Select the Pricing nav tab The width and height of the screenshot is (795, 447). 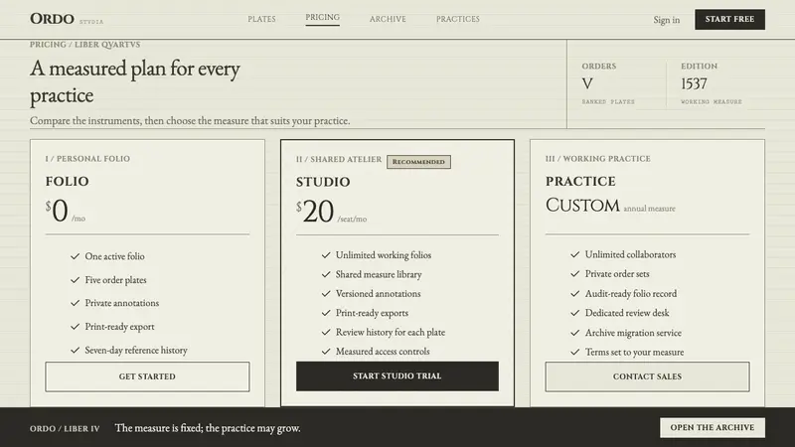tap(322, 18)
